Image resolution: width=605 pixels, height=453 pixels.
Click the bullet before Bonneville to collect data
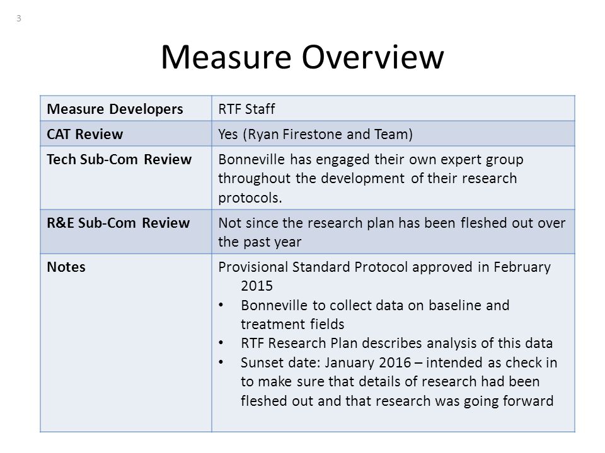tap(221, 305)
